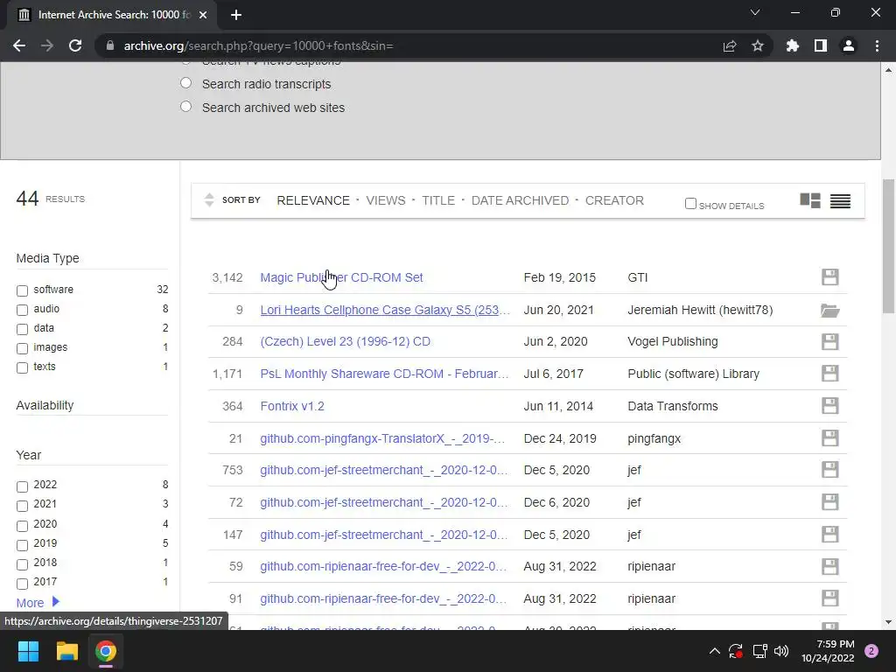Sort results by Views
Viewport: 896px width, 672px height.
point(386,200)
